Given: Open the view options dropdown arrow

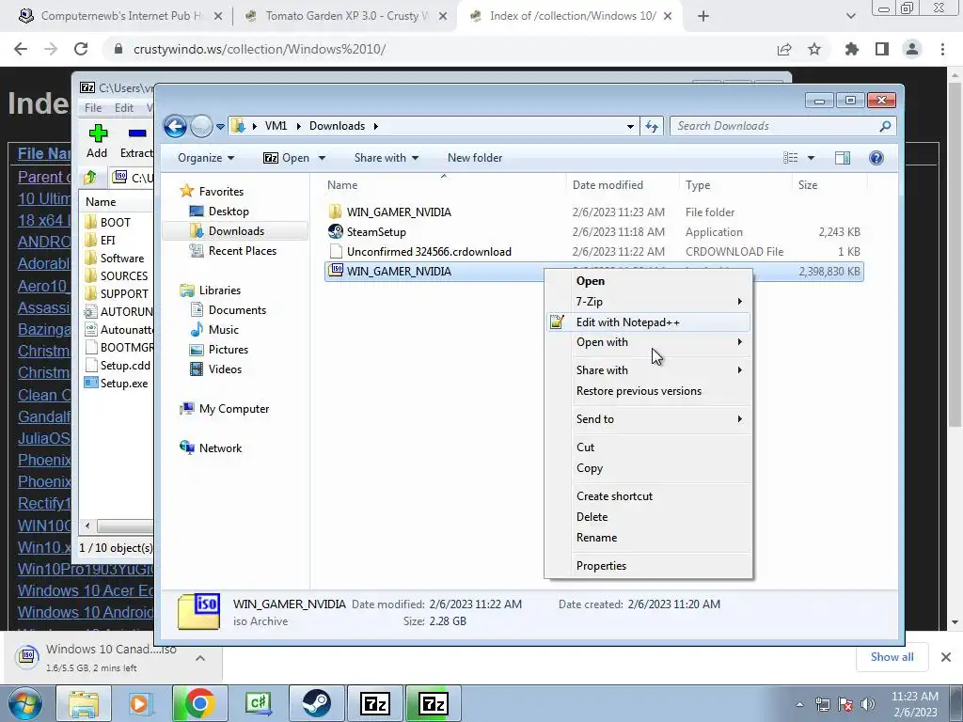Looking at the screenshot, I should [811, 158].
